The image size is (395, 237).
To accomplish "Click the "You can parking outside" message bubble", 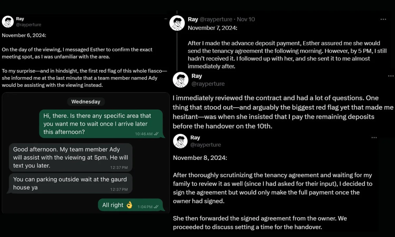I will click(71, 183).
